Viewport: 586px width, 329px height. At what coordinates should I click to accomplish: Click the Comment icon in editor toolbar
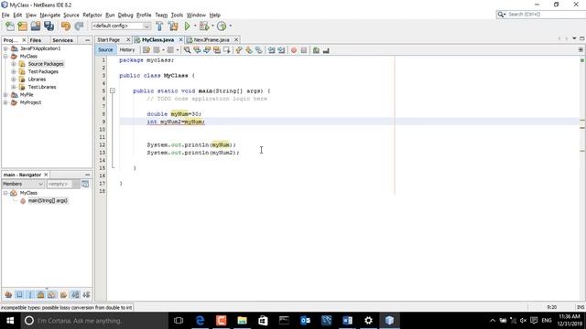[316, 50]
